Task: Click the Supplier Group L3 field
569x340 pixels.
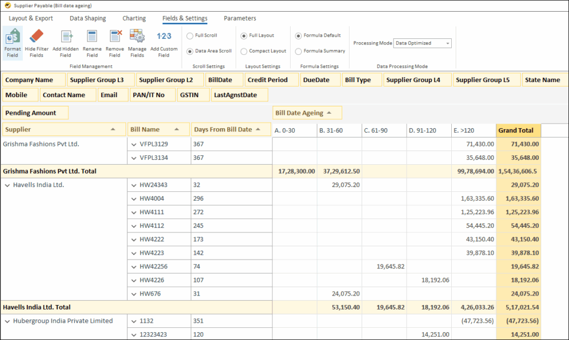Action: pos(101,80)
